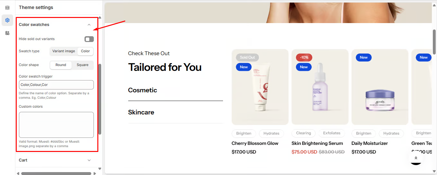Click the Custom colors text area
Screen dimensions: 437x175
[x=56, y=125]
